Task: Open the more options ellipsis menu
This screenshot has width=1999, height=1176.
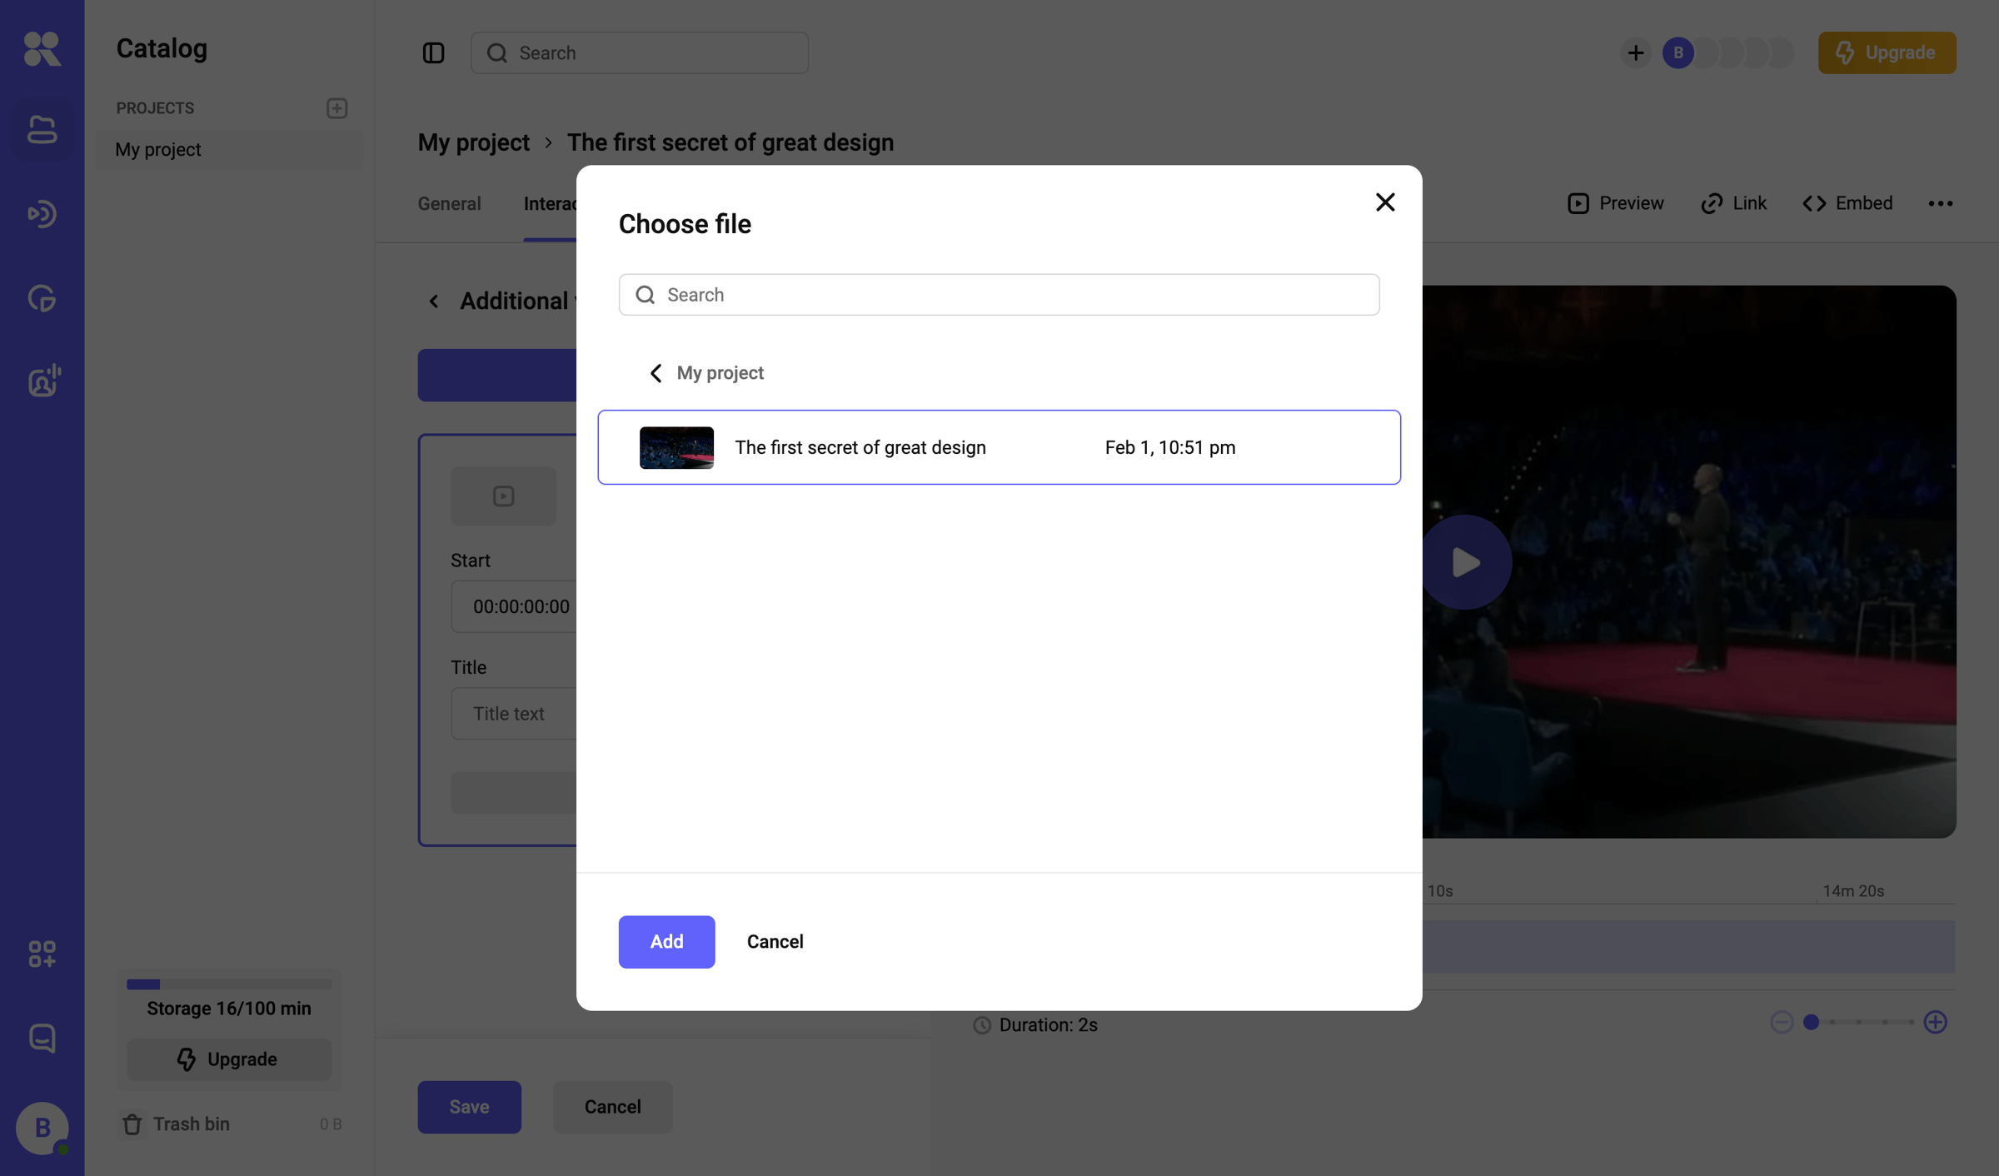Action: [1941, 203]
